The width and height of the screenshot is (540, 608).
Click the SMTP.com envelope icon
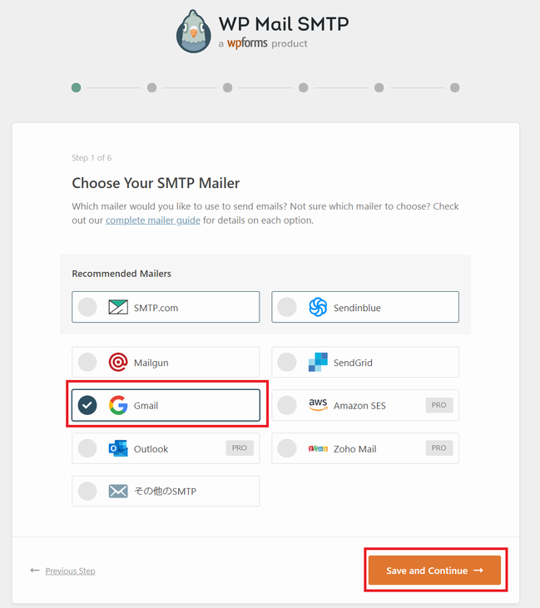point(118,307)
